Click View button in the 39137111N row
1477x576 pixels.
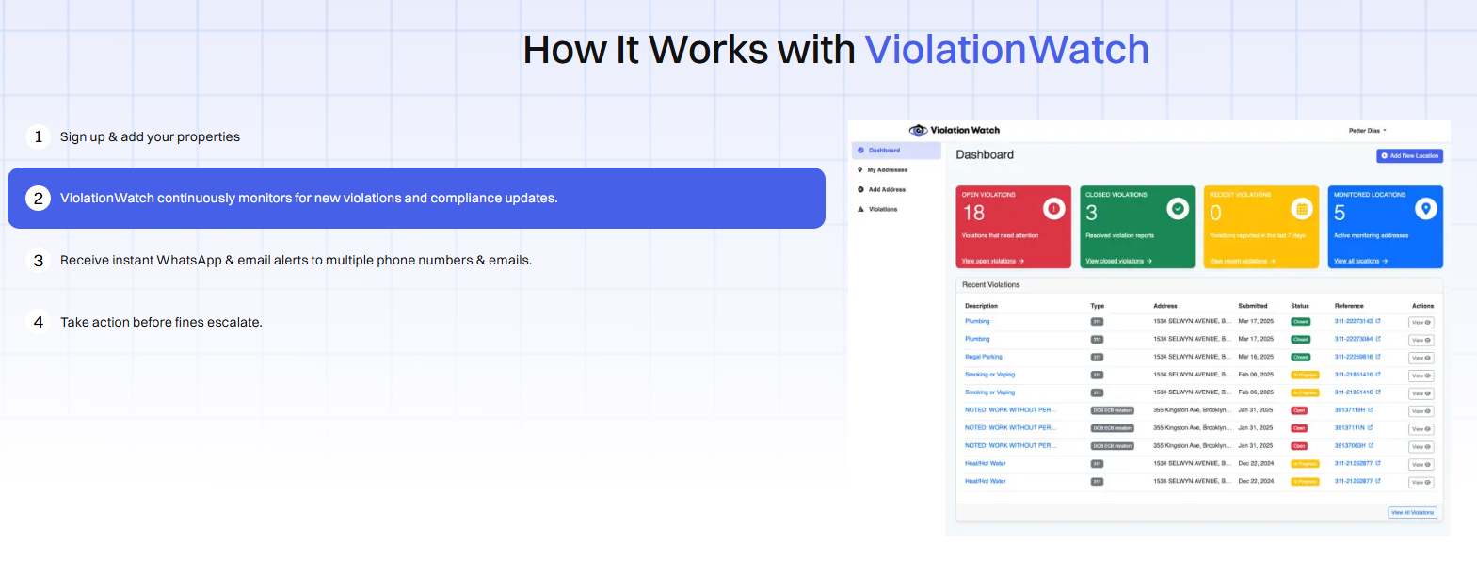[x=1421, y=429]
